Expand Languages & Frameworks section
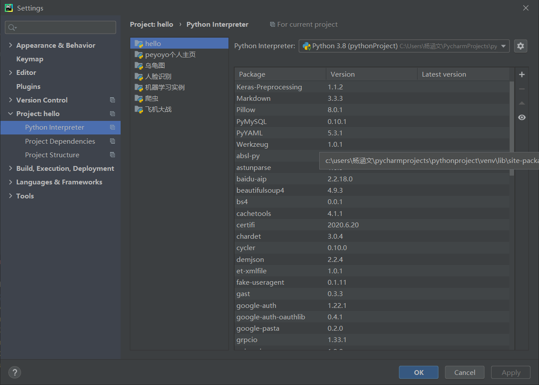Image resolution: width=539 pixels, height=385 pixels. pos(11,182)
